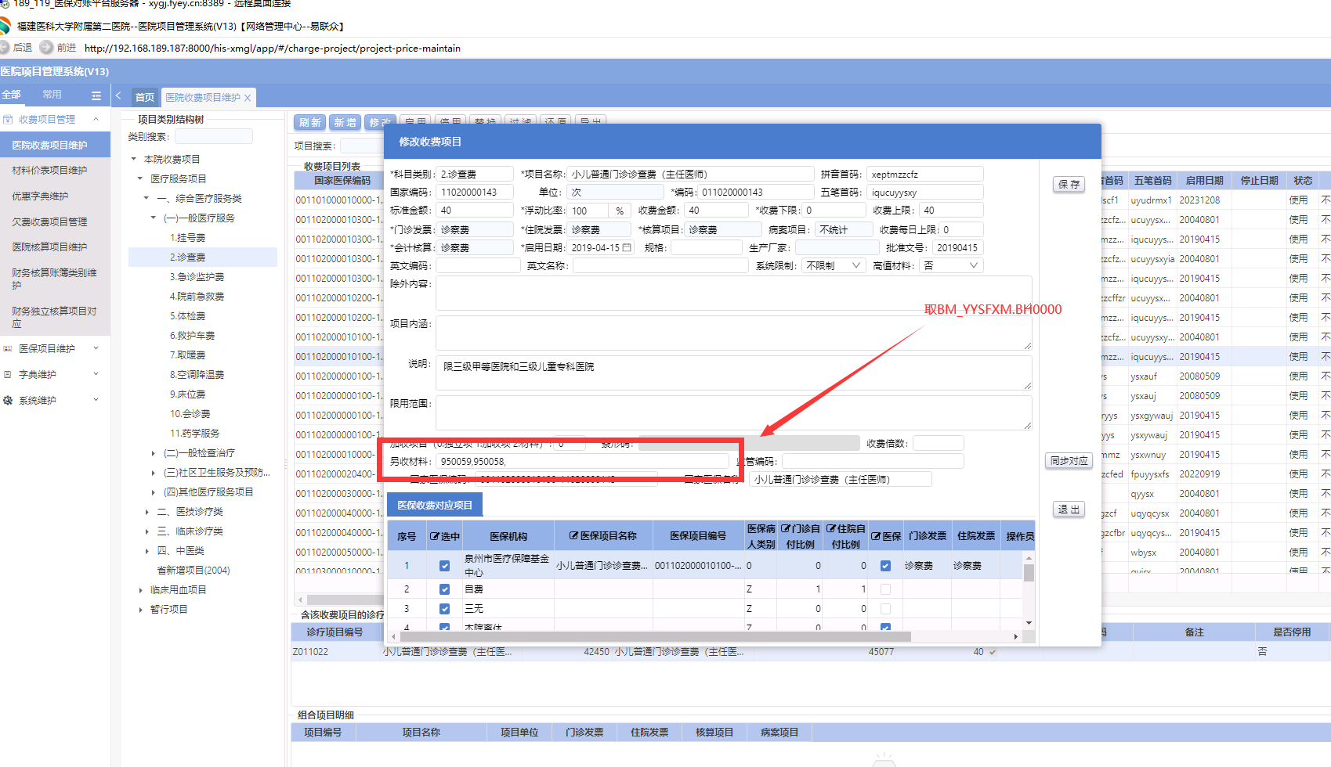
Task: Expand the (二)一般检查治疗 tree node
Action: click(153, 453)
